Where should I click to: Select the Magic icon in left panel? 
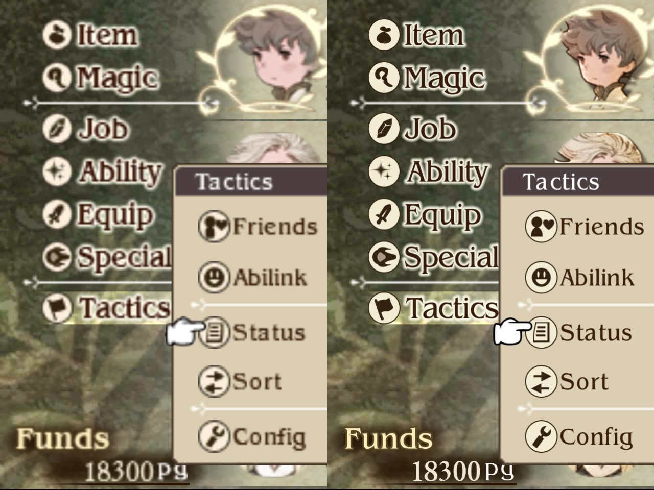57,78
